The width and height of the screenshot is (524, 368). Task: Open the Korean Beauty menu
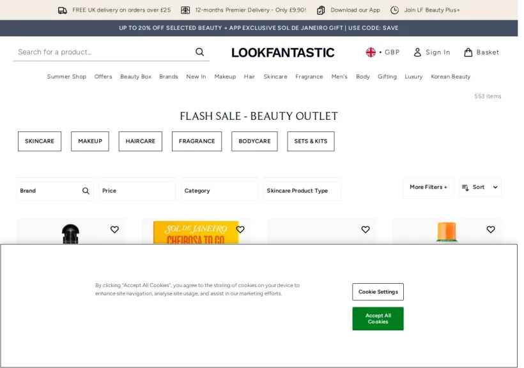(451, 77)
